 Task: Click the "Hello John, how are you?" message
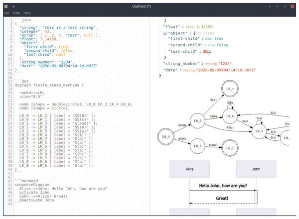pyautogui.click(x=223, y=186)
